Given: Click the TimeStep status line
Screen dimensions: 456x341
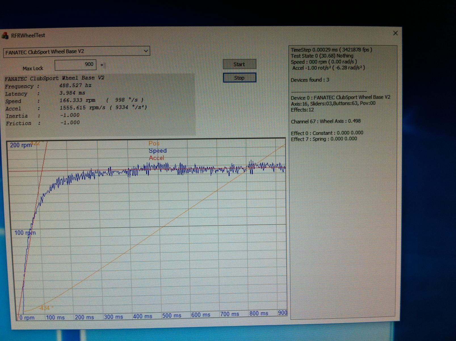Looking at the screenshot, I should [331, 50].
